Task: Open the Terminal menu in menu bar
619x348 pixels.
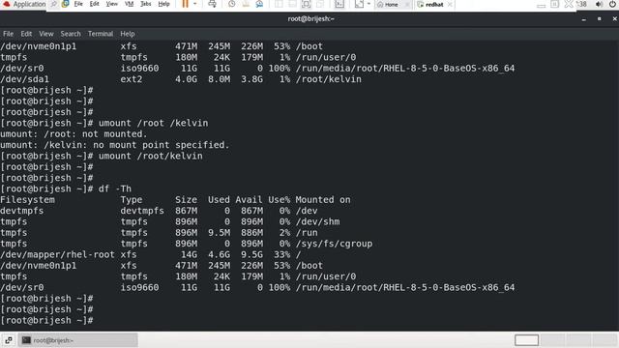Action: point(101,34)
